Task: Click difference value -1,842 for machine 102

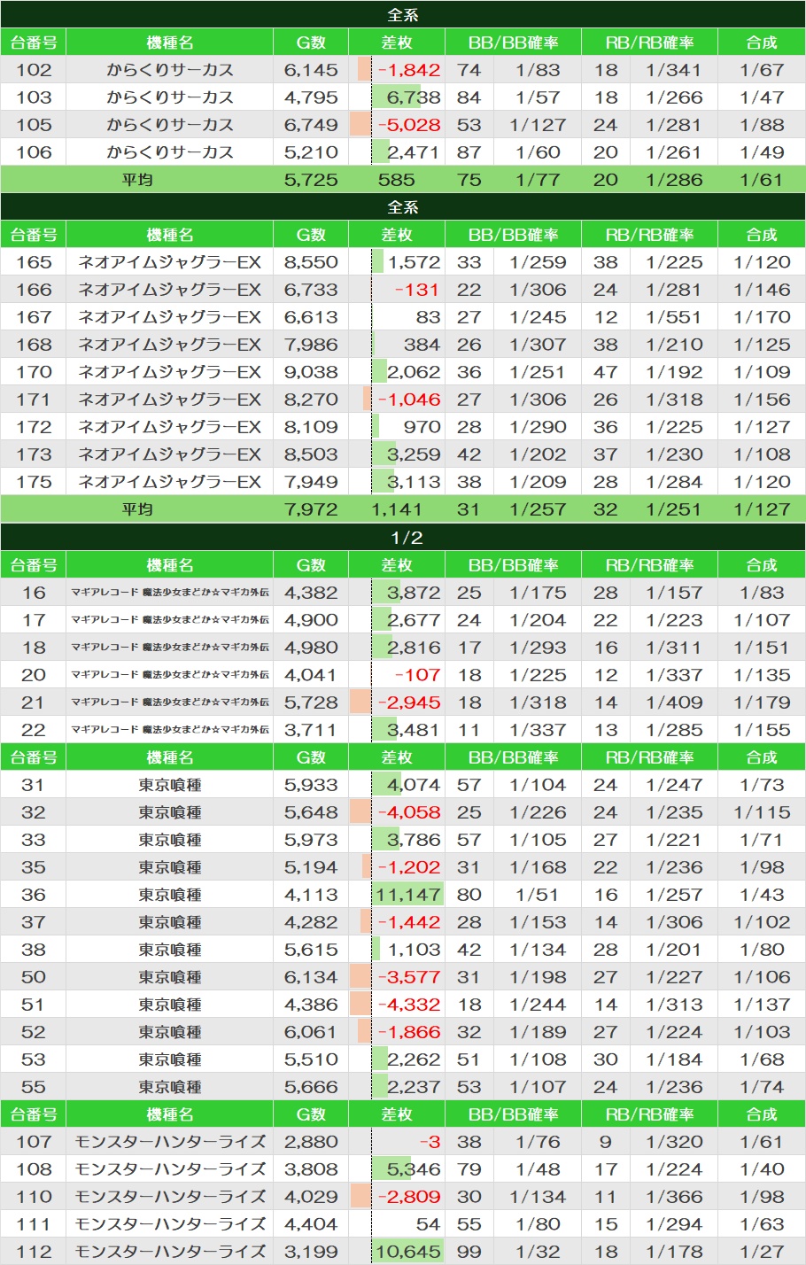Action: [409, 70]
